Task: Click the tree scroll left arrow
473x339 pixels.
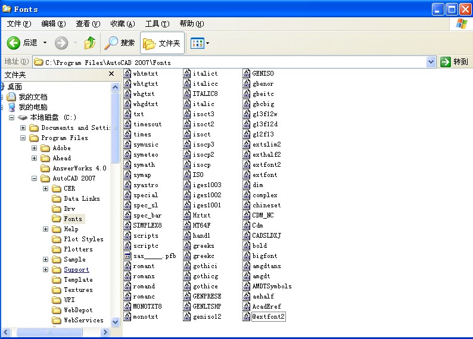Action: click(x=6, y=332)
